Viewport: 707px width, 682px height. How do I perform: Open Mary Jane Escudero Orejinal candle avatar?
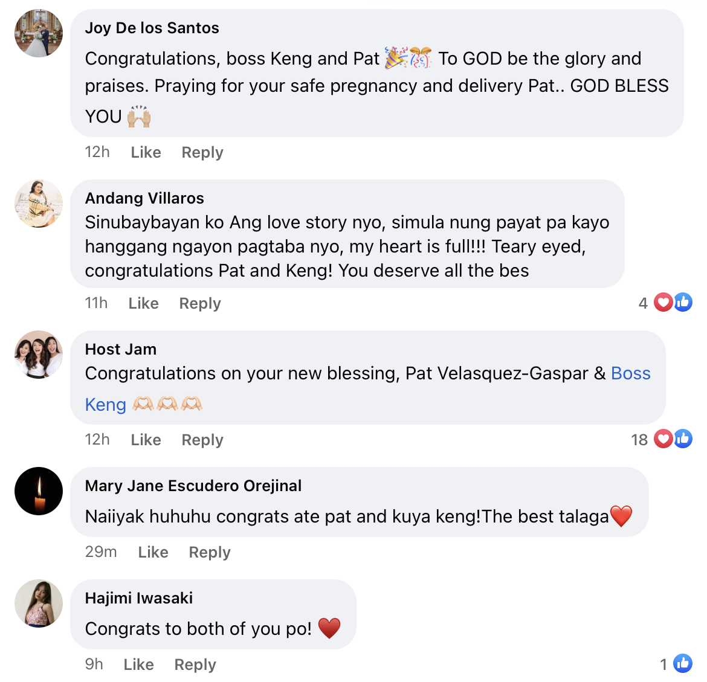click(x=39, y=491)
